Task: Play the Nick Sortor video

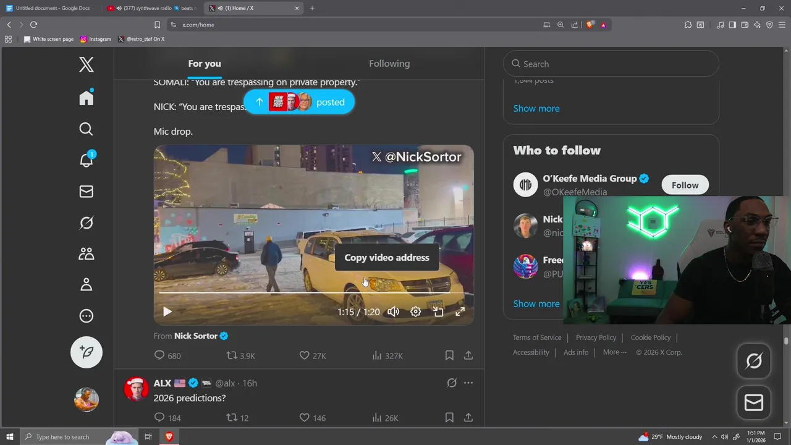Action: 167,312
